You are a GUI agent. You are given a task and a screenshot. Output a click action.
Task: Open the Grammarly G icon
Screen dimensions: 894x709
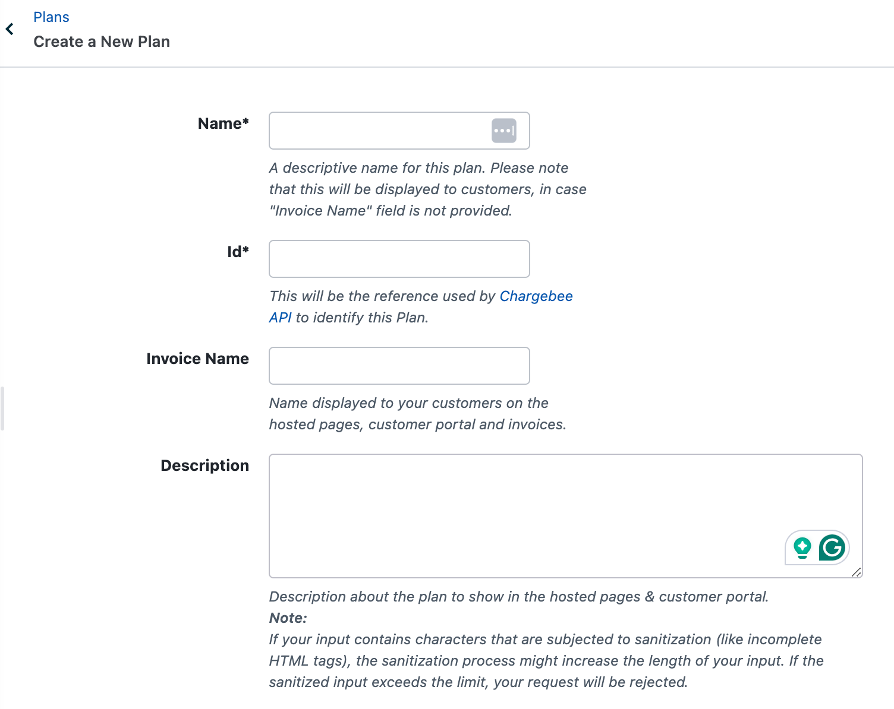tap(832, 547)
